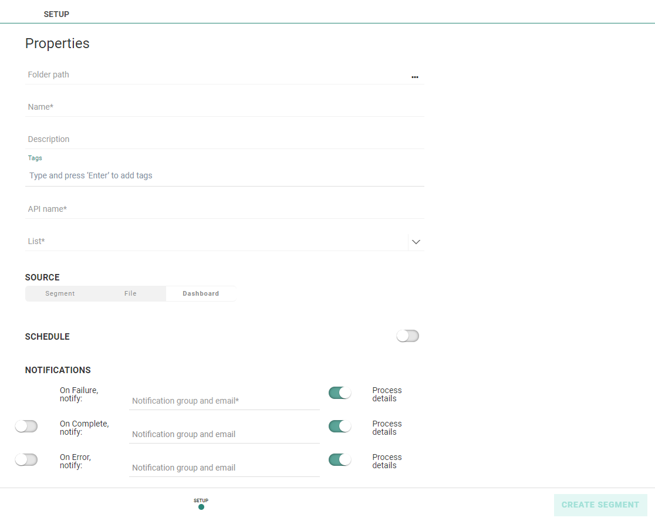Enable the Schedule toggle
This screenshot has height=521, width=655.
407,336
